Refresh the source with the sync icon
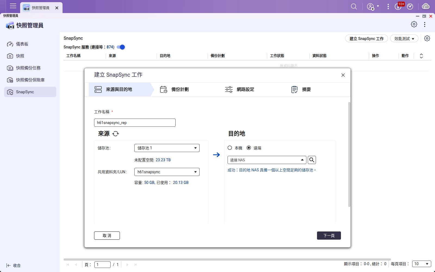 point(116,134)
